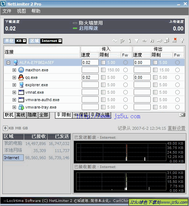Click the red-X remove list icon

[x=175, y=40]
